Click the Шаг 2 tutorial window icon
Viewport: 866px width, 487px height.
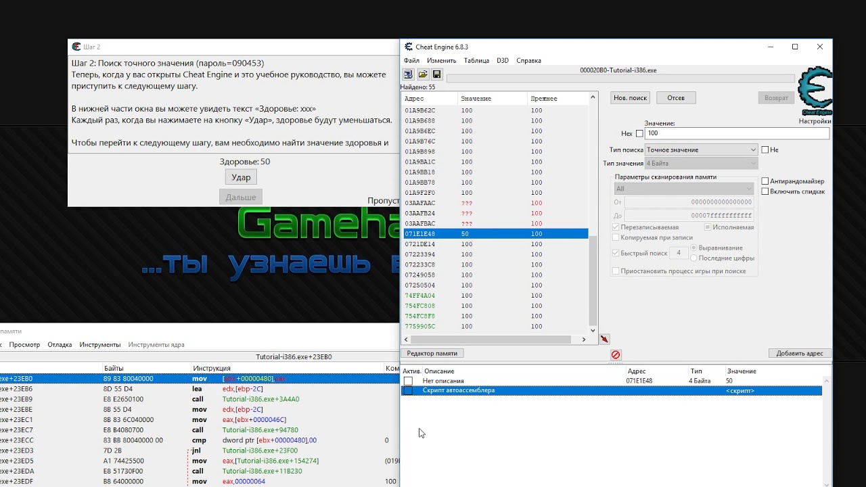coord(76,47)
